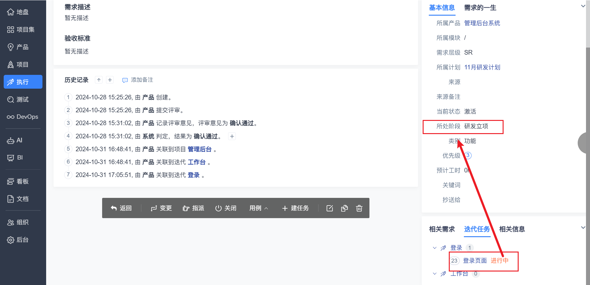Expand details of history entry 4
Image resolution: width=590 pixels, height=285 pixels.
tap(232, 136)
